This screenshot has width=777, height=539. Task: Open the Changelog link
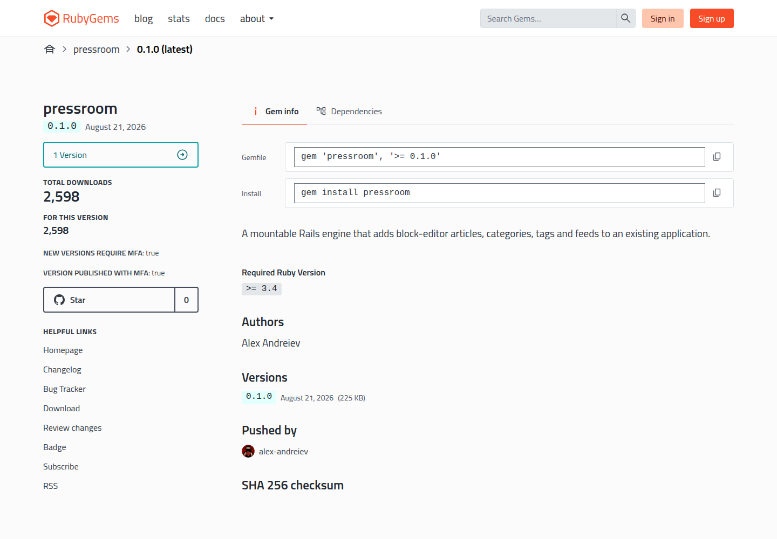[62, 370]
